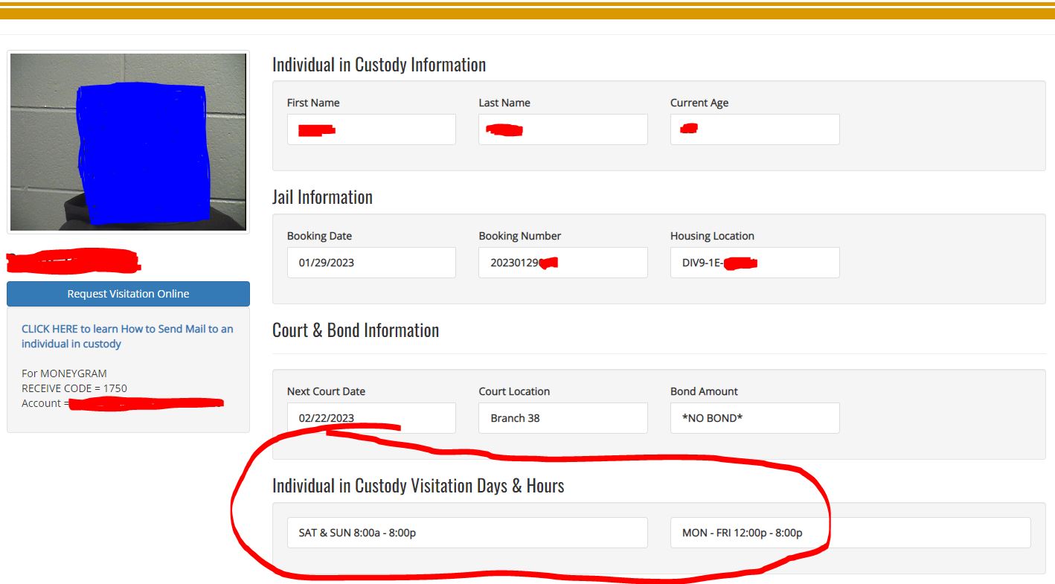The height and width of the screenshot is (584, 1055).
Task: Select the Court Location field showing Branch 38
Action: [x=562, y=417]
